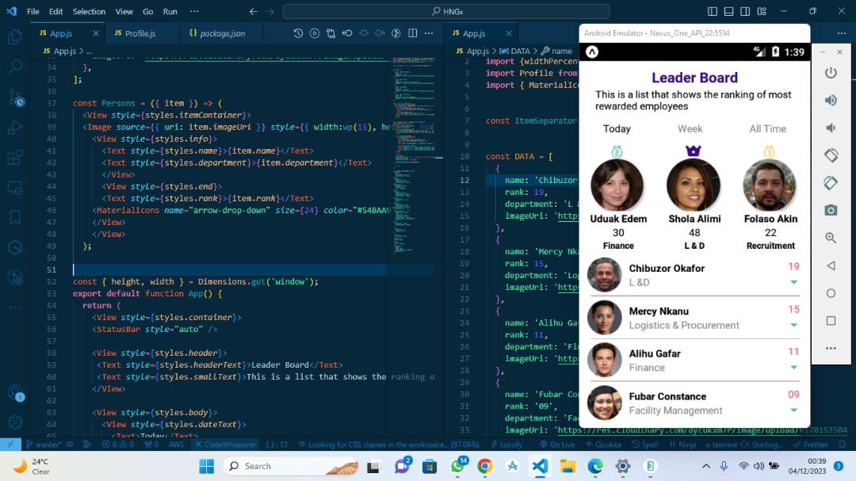Customize layout icon in title bar
Screen dimensions: 856x481
coord(762,11)
